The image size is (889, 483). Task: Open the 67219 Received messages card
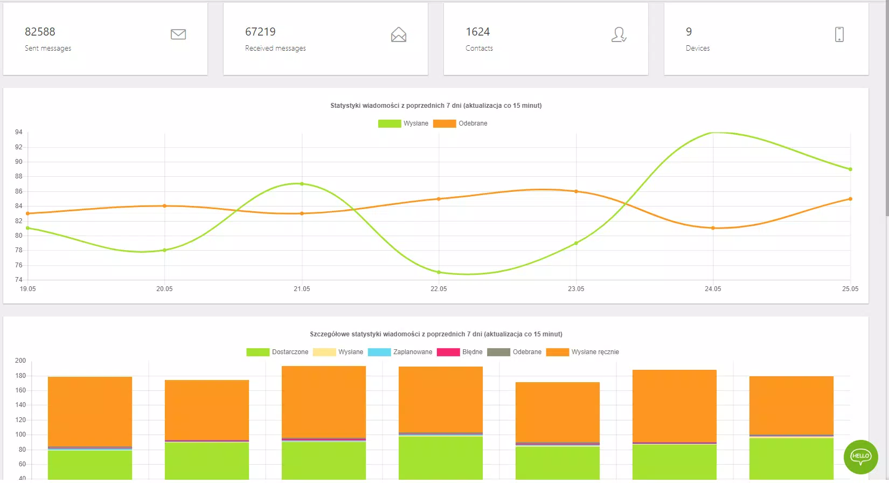point(326,39)
